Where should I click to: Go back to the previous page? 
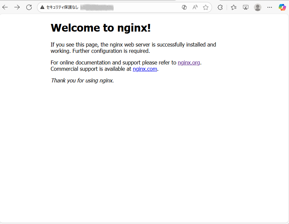pyautogui.click(x=5, y=7)
